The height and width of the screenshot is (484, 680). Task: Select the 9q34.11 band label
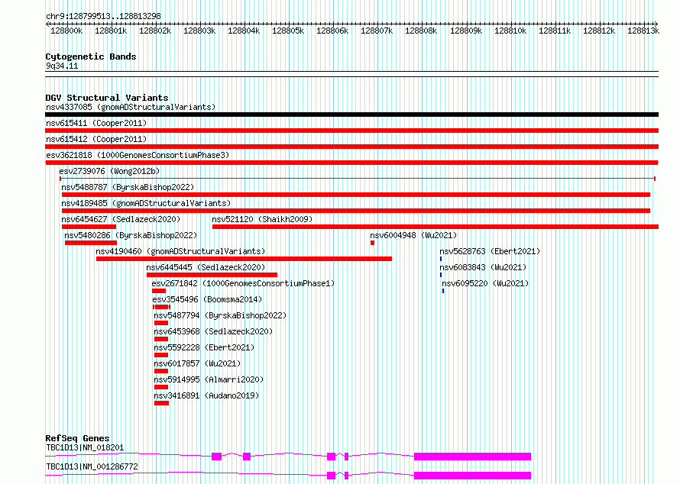pos(62,66)
